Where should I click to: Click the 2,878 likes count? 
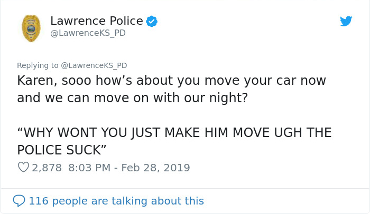(47, 168)
